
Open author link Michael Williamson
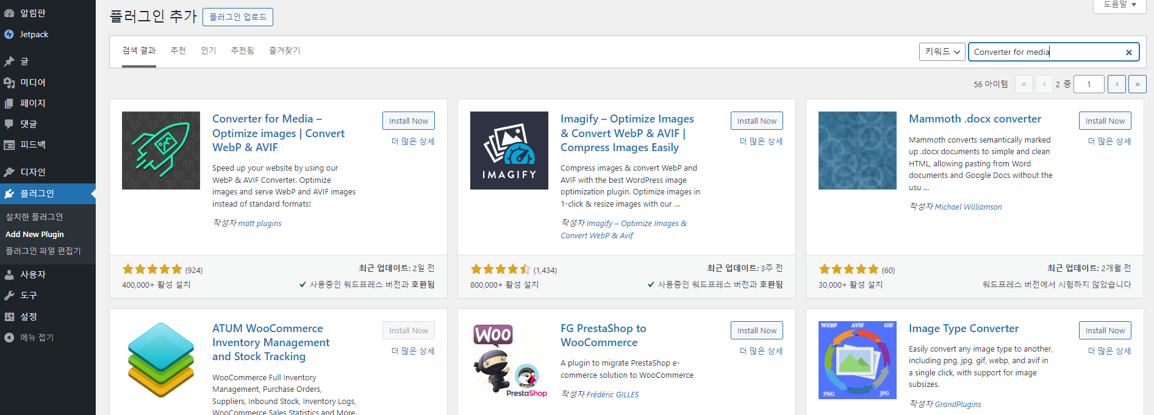click(x=968, y=207)
